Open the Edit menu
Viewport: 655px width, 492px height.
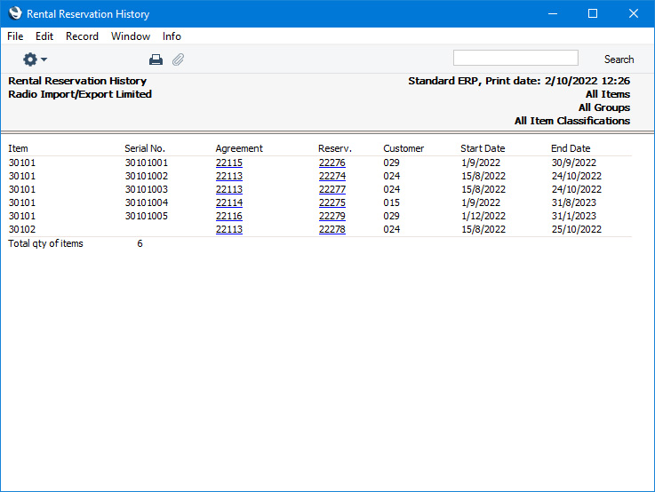click(x=44, y=36)
